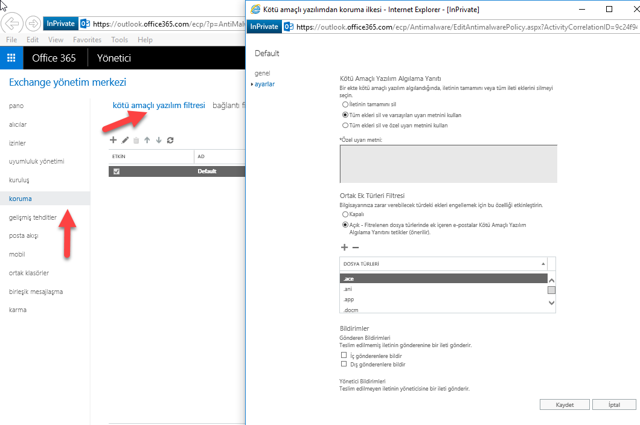Open the Edit menu
This screenshot has height=425, width=640.
[x=33, y=40]
